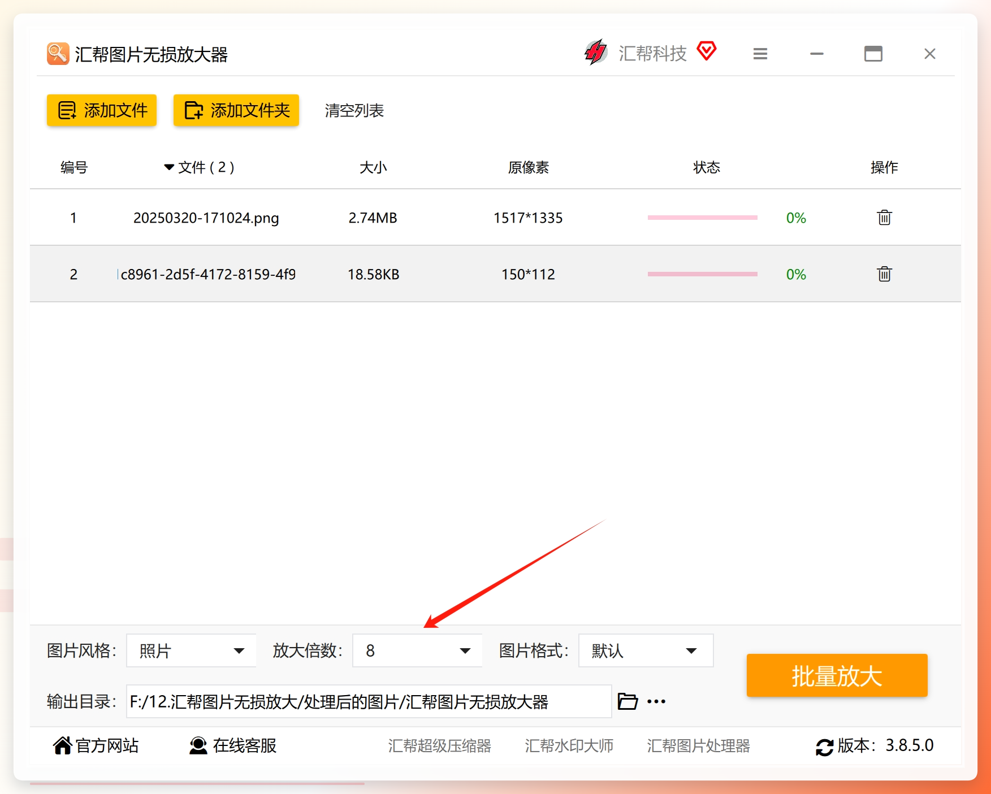Maximize the application window
Viewport: 991px width, 794px height.
coord(873,54)
